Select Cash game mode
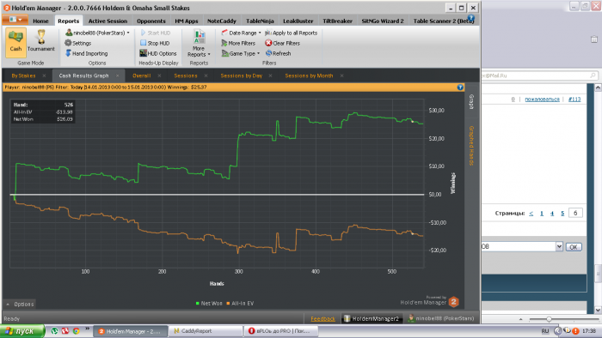Image resolution: width=602 pixels, height=338 pixels. pyautogui.click(x=15, y=42)
